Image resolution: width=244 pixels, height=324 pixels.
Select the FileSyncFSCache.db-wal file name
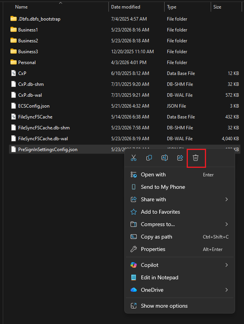pos(43,138)
